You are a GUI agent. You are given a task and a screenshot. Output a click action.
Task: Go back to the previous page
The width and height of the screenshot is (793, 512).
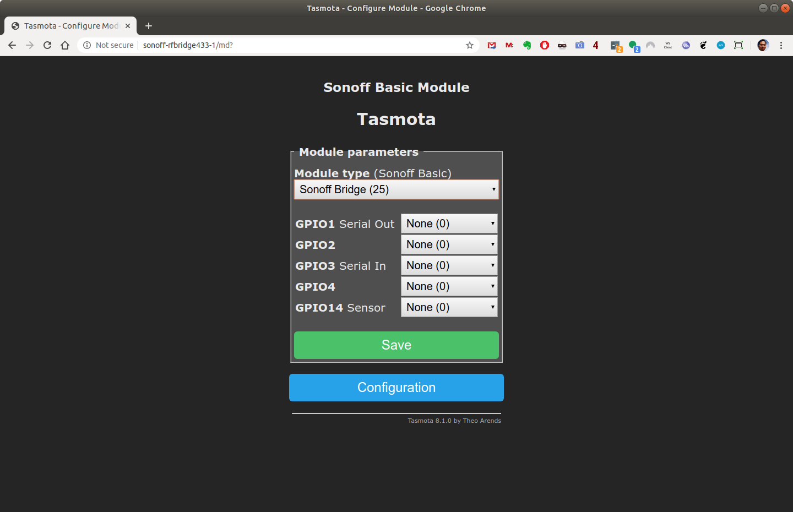coord(12,45)
